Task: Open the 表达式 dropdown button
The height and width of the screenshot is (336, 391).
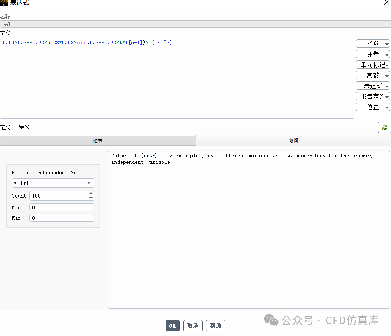Action: (373, 86)
